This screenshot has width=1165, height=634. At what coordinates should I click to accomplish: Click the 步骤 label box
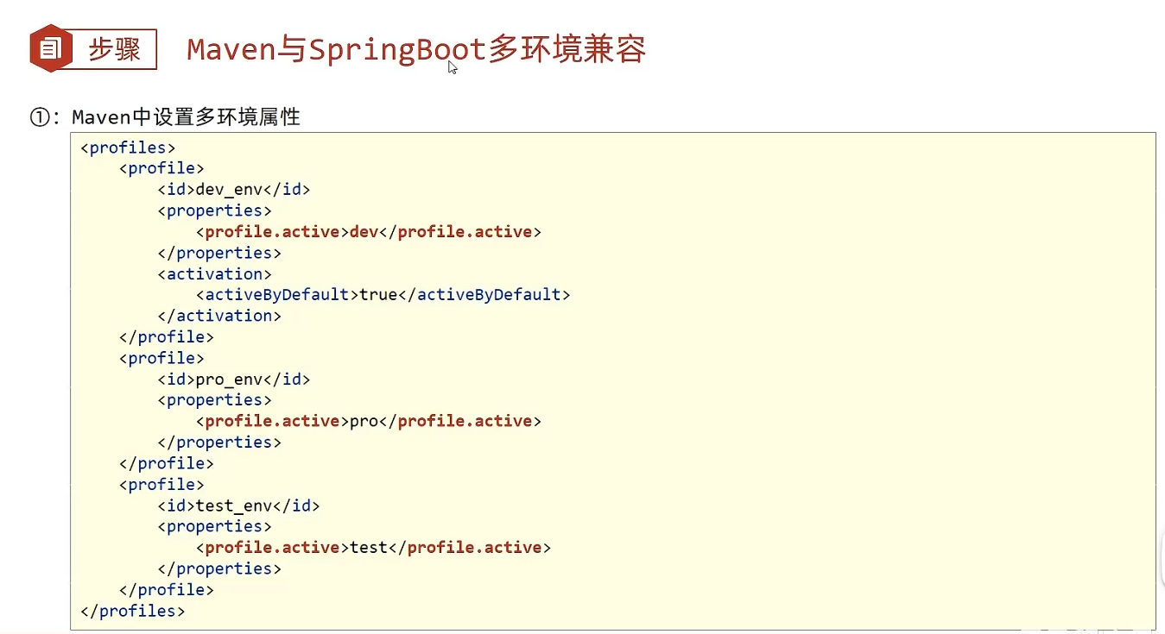pyautogui.click(x=113, y=49)
